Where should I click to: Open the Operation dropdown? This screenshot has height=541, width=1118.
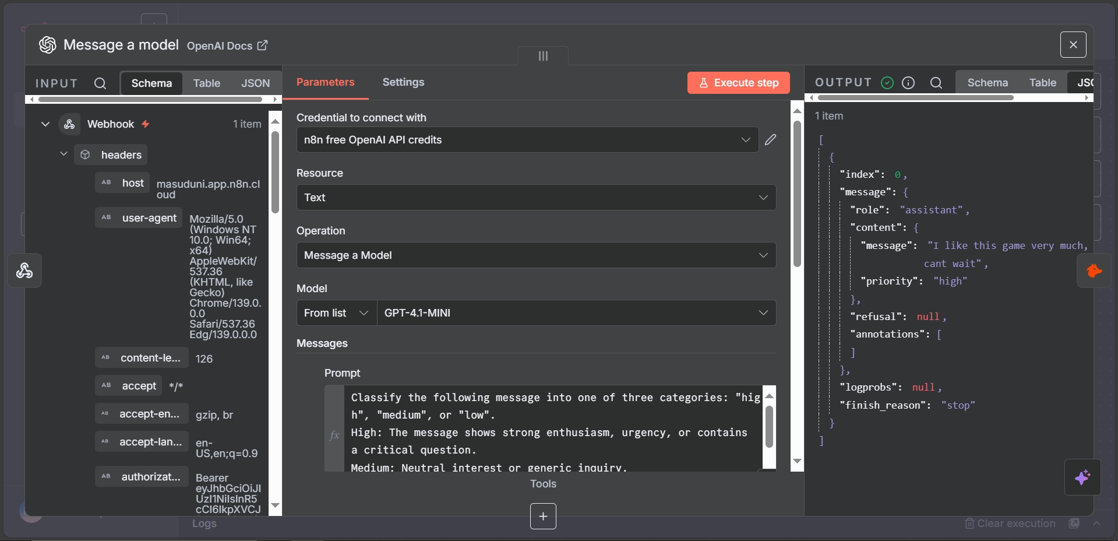tap(536, 255)
